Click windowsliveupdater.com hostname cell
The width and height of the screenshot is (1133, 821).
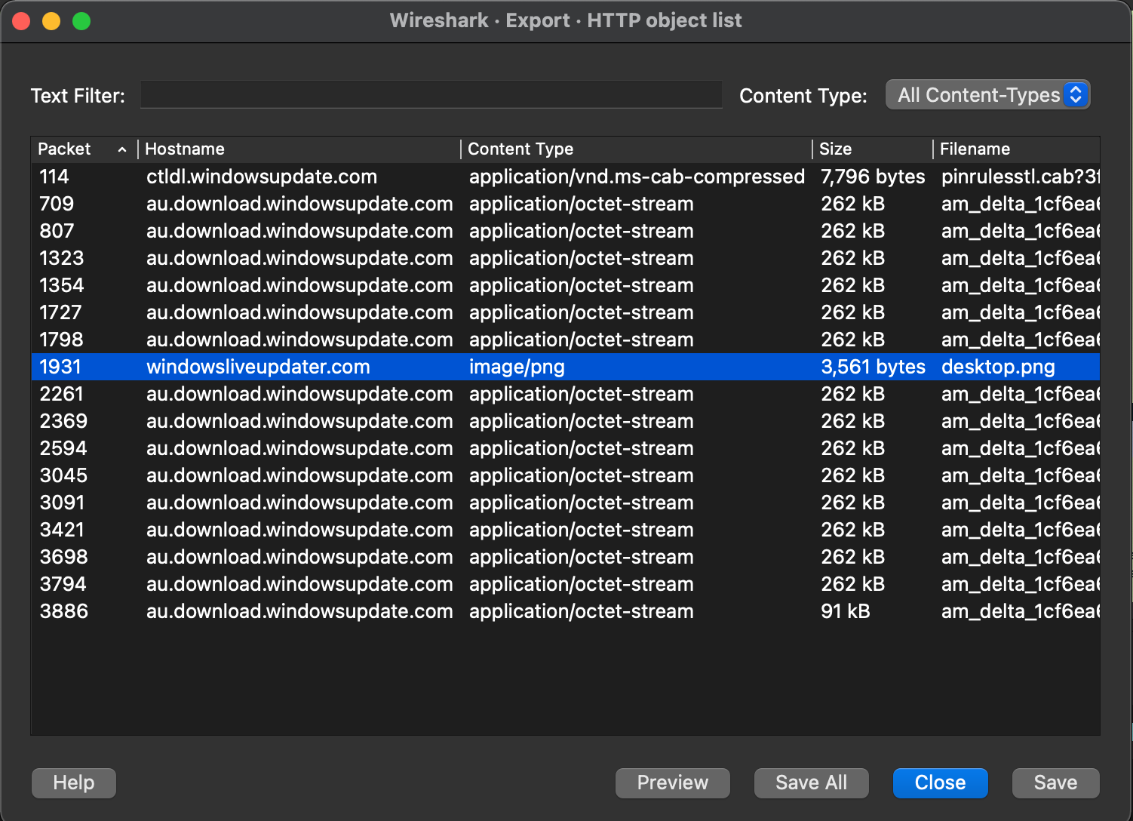tap(258, 367)
